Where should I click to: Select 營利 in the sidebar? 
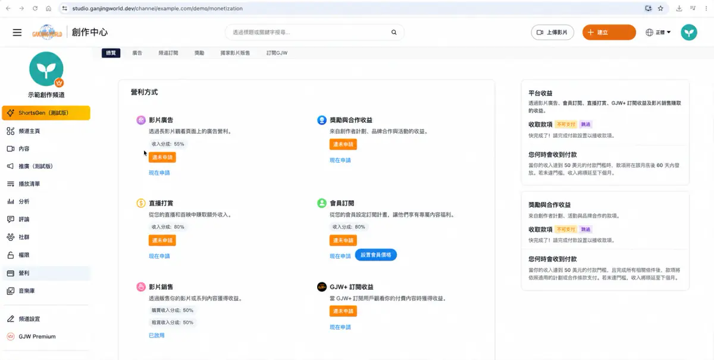click(46, 273)
